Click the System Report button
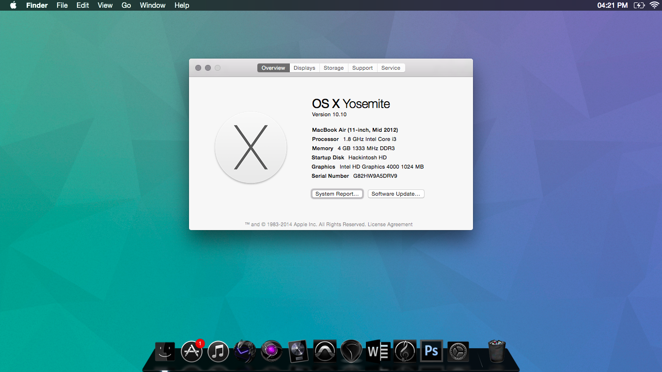This screenshot has height=372, width=662. [x=337, y=194]
